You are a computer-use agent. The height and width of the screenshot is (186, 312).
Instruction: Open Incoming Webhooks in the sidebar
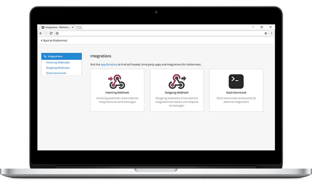(x=58, y=63)
